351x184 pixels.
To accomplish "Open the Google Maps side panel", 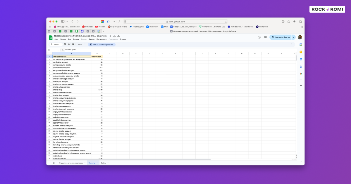I will click(x=301, y=74).
